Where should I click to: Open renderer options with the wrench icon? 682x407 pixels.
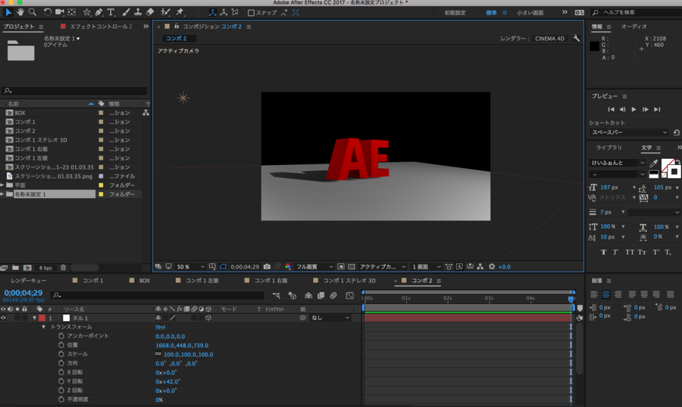click(x=576, y=38)
